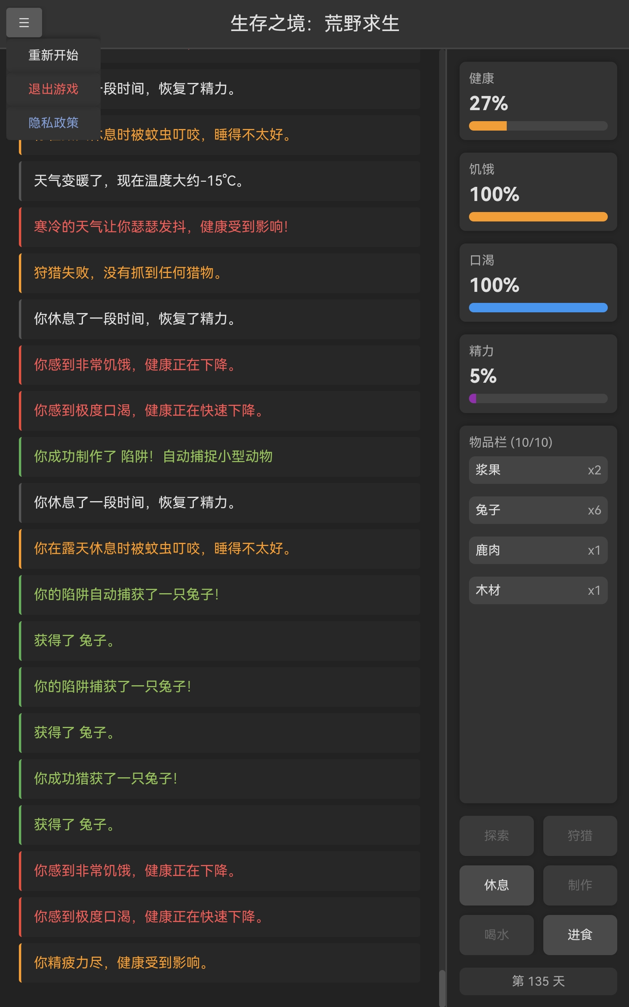This screenshot has height=1007, width=629.
Task: Tap the 喝水 button
Action: pos(496,935)
